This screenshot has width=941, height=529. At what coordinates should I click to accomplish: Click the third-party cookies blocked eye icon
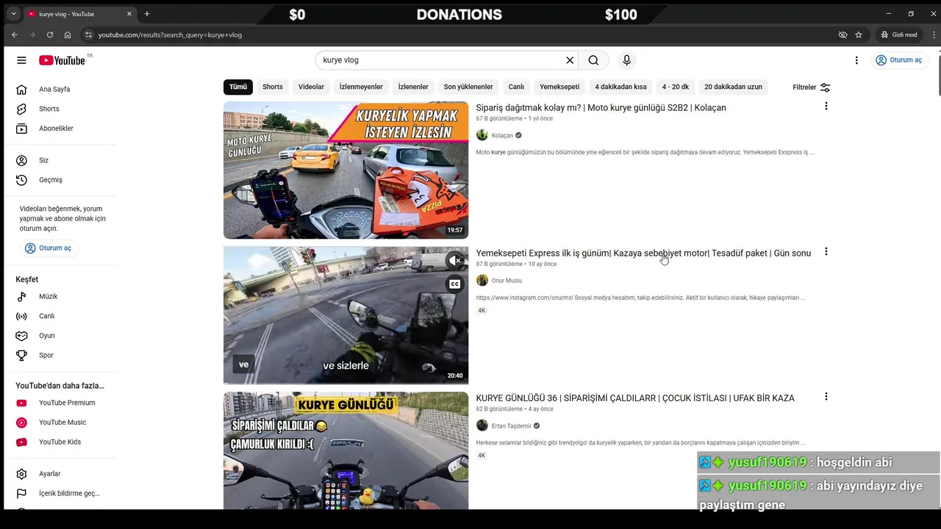point(842,35)
